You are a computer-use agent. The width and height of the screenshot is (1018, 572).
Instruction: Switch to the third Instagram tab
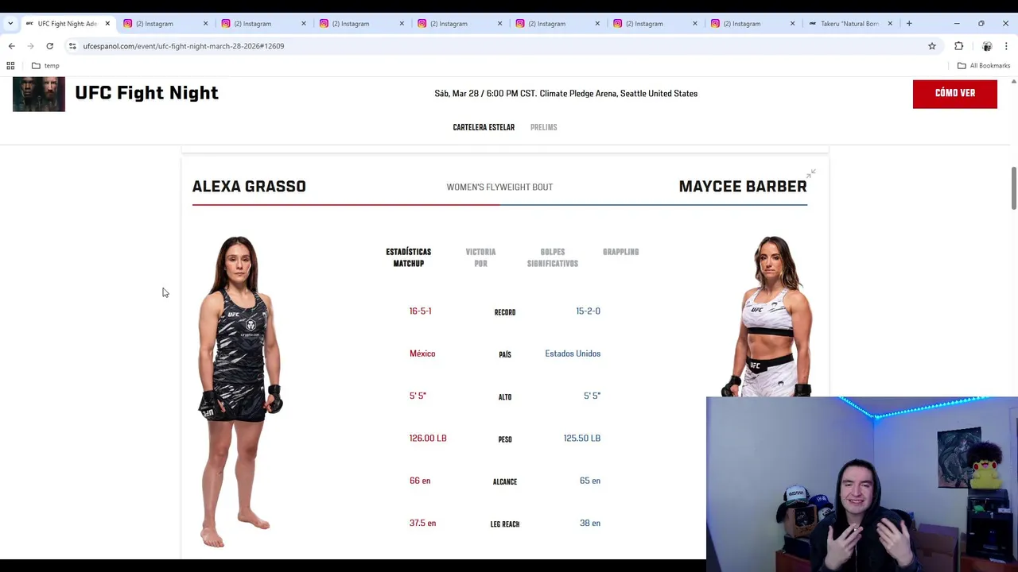359,24
